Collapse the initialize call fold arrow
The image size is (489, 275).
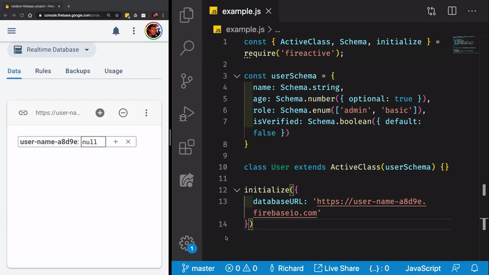pos(237,190)
